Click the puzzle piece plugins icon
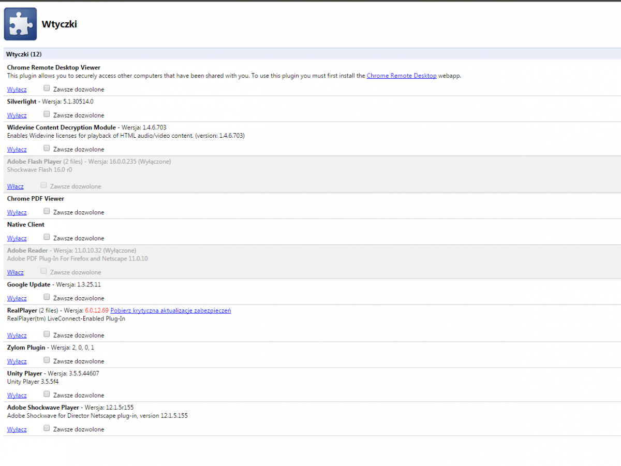621x466 pixels. pyautogui.click(x=20, y=24)
